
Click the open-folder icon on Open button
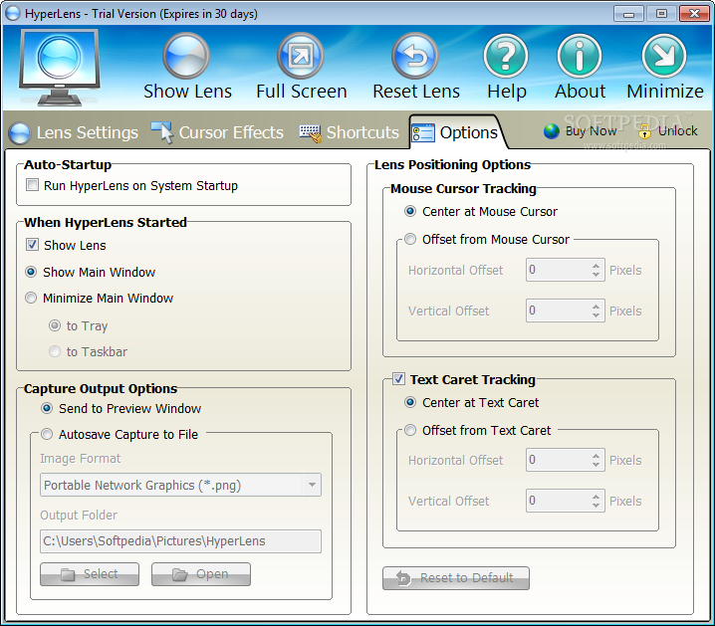tap(179, 574)
